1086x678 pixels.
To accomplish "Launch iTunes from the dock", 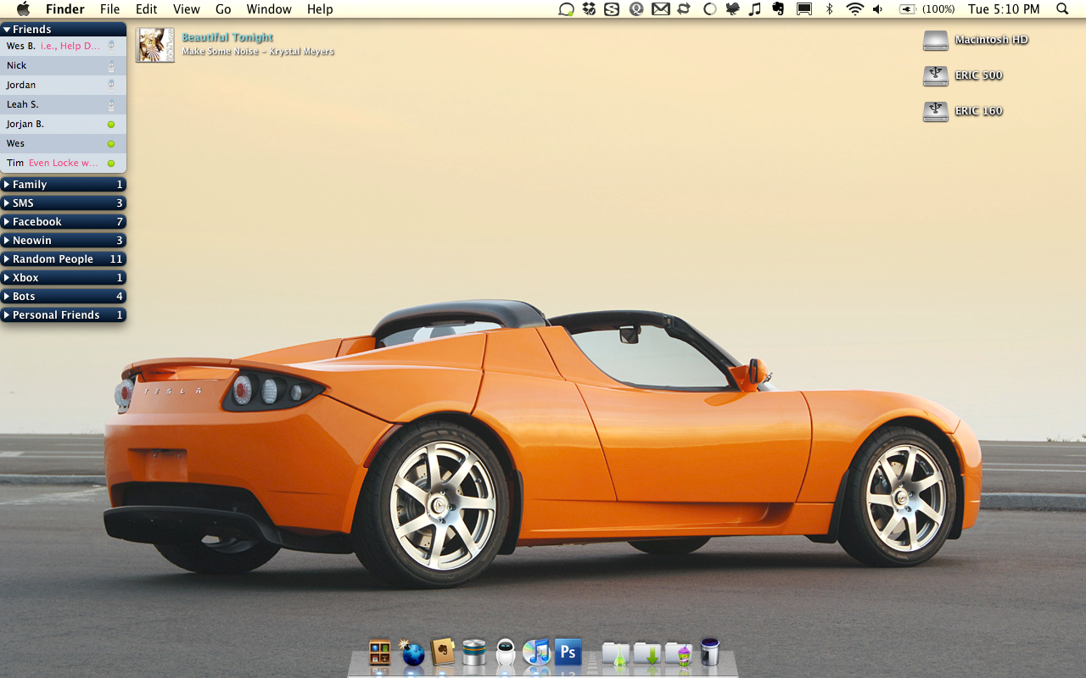I will click(536, 653).
